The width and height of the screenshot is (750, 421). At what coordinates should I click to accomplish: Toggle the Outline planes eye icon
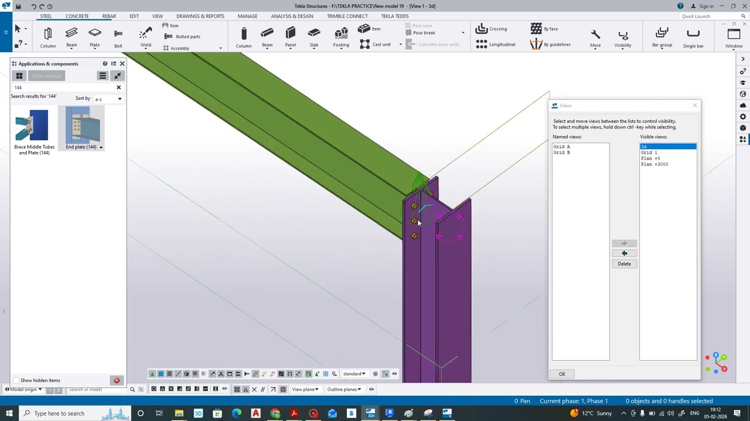[x=371, y=389]
